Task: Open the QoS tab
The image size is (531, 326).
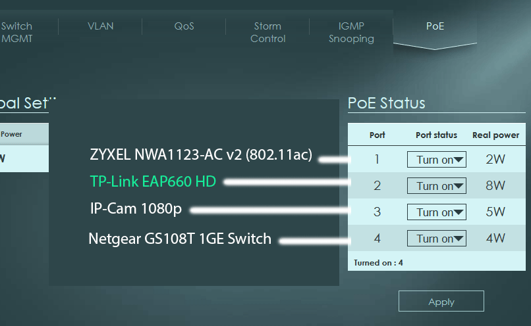Action: 184,26
